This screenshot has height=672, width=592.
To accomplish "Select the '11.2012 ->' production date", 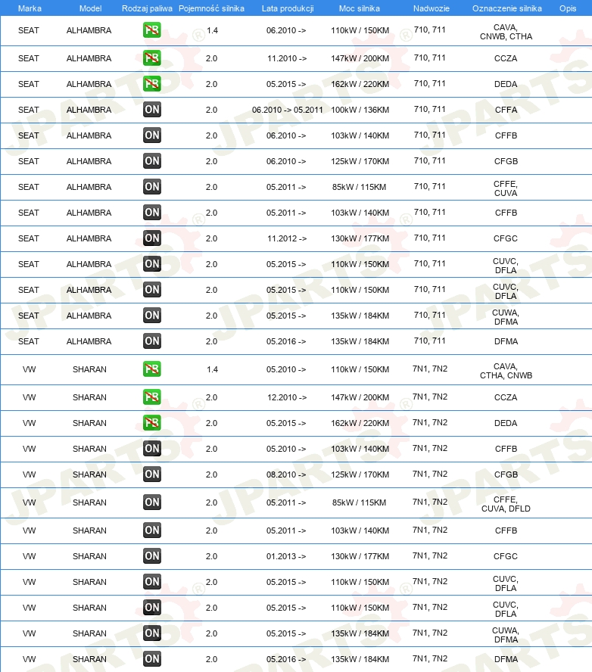I will 287,238.
